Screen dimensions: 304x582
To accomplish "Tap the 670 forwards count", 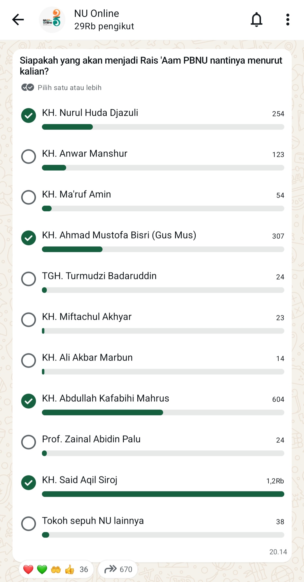I will (126, 569).
